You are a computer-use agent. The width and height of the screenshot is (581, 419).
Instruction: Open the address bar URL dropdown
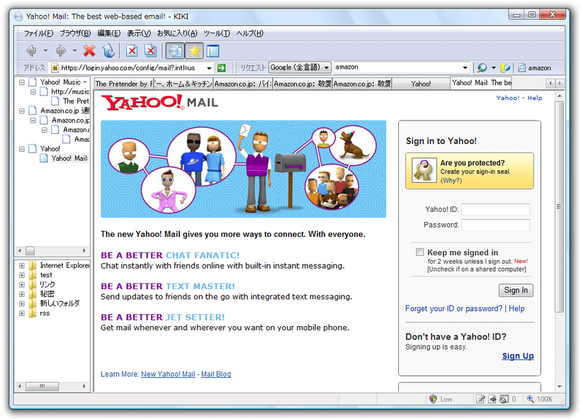click(209, 68)
